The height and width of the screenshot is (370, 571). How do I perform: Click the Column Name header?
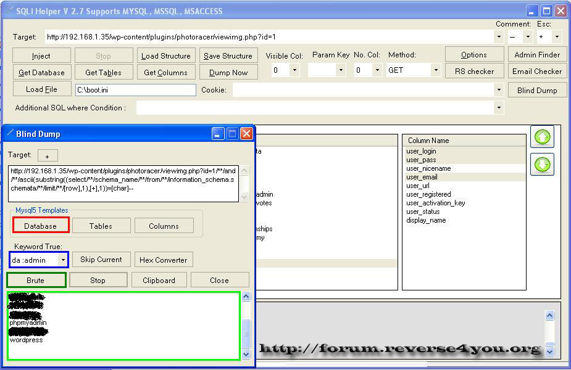pos(464,141)
